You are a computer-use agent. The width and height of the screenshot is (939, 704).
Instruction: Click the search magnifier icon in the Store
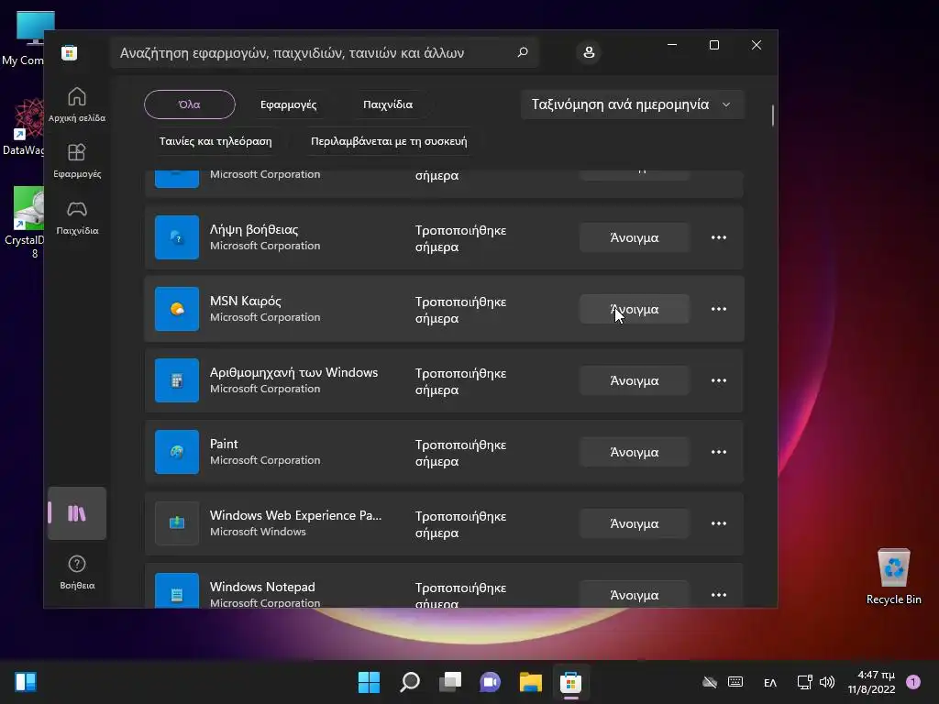(523, 52)
